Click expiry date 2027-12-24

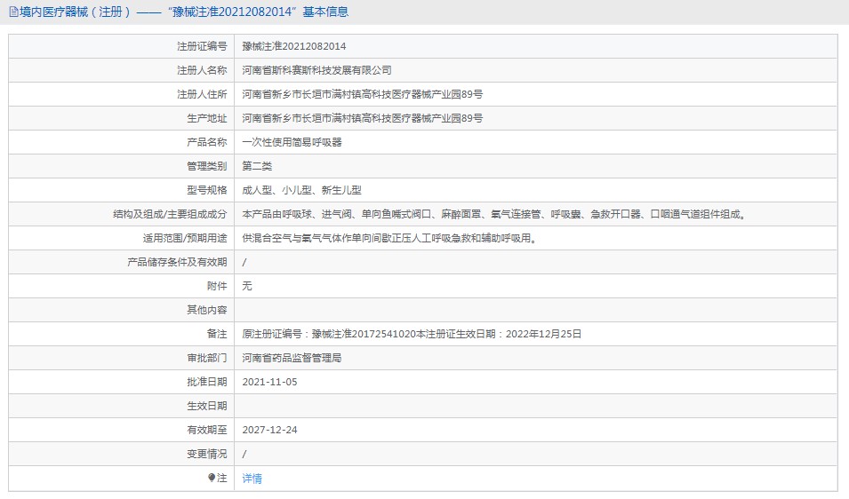(x=269, y=430)
